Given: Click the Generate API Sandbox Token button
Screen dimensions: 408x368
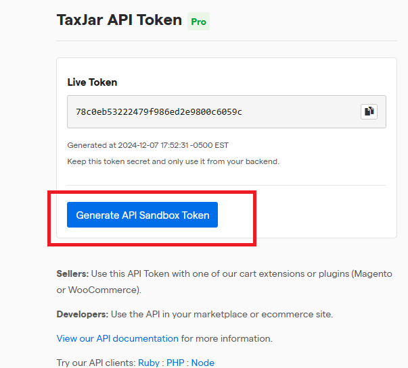Looking at the screenshot, I should (x=142, y=215).
